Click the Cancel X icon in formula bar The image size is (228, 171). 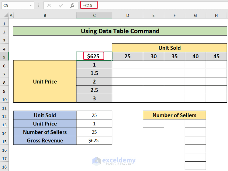pyautogui.click(x=50, y=5)
